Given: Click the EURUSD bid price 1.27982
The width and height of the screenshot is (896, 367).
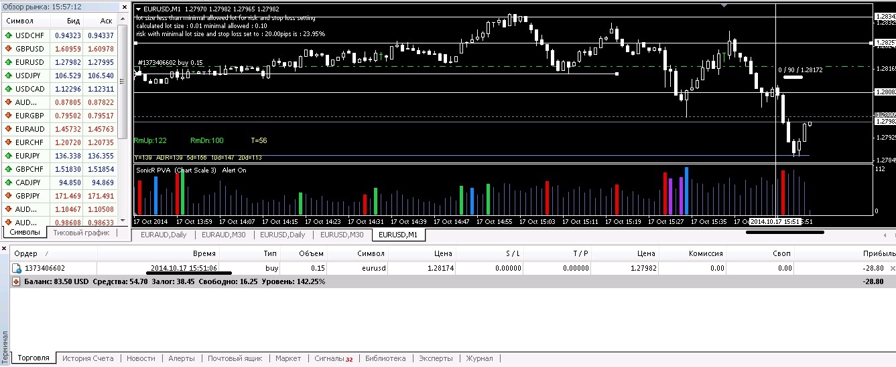Looking at the screenshot, I should (67, 62).
